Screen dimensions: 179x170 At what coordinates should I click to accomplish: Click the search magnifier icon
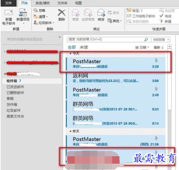[146, 39]
